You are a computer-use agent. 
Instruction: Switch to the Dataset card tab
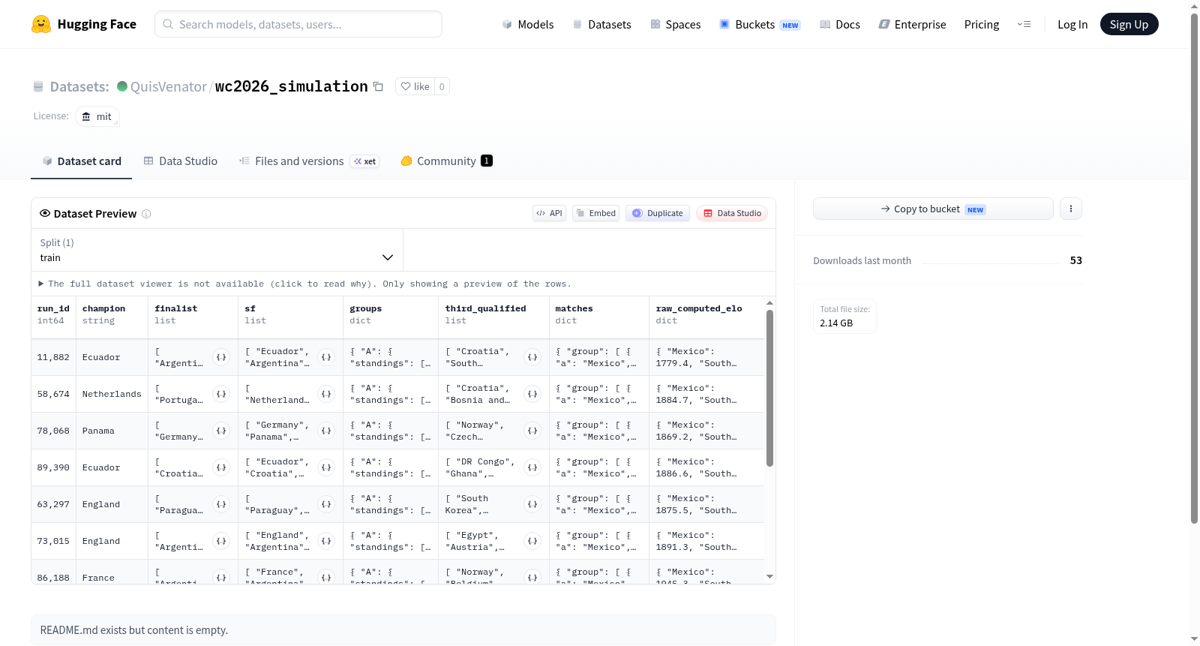point(82,161)
